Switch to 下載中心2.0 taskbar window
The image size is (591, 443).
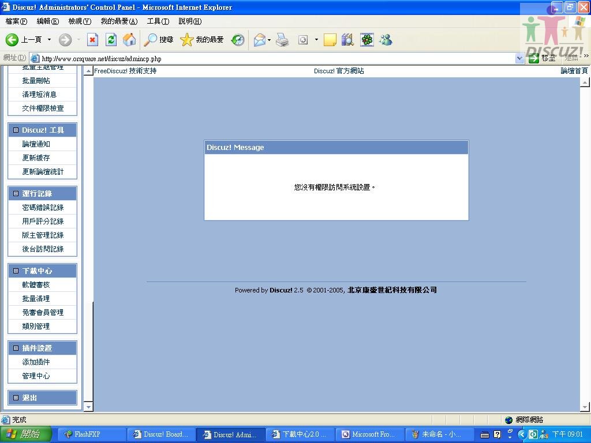(300, 434)
